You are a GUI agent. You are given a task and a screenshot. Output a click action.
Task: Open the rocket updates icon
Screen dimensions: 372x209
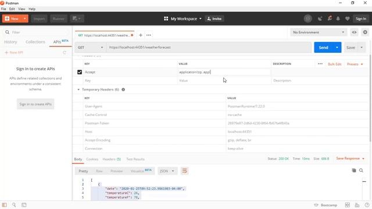[330, 19]
